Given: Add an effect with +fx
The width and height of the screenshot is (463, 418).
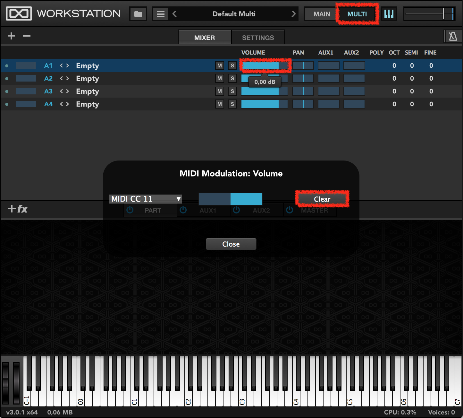Looking at the screenshot, I should 18,209.
